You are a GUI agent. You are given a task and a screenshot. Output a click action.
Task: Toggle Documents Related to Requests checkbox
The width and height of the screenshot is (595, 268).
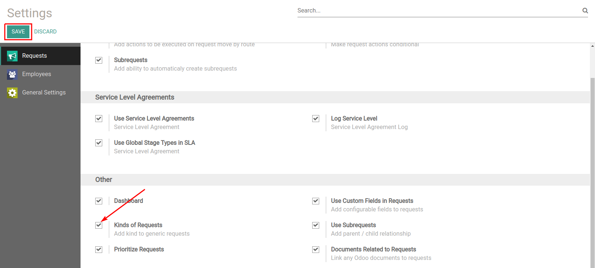pos(316,249)
